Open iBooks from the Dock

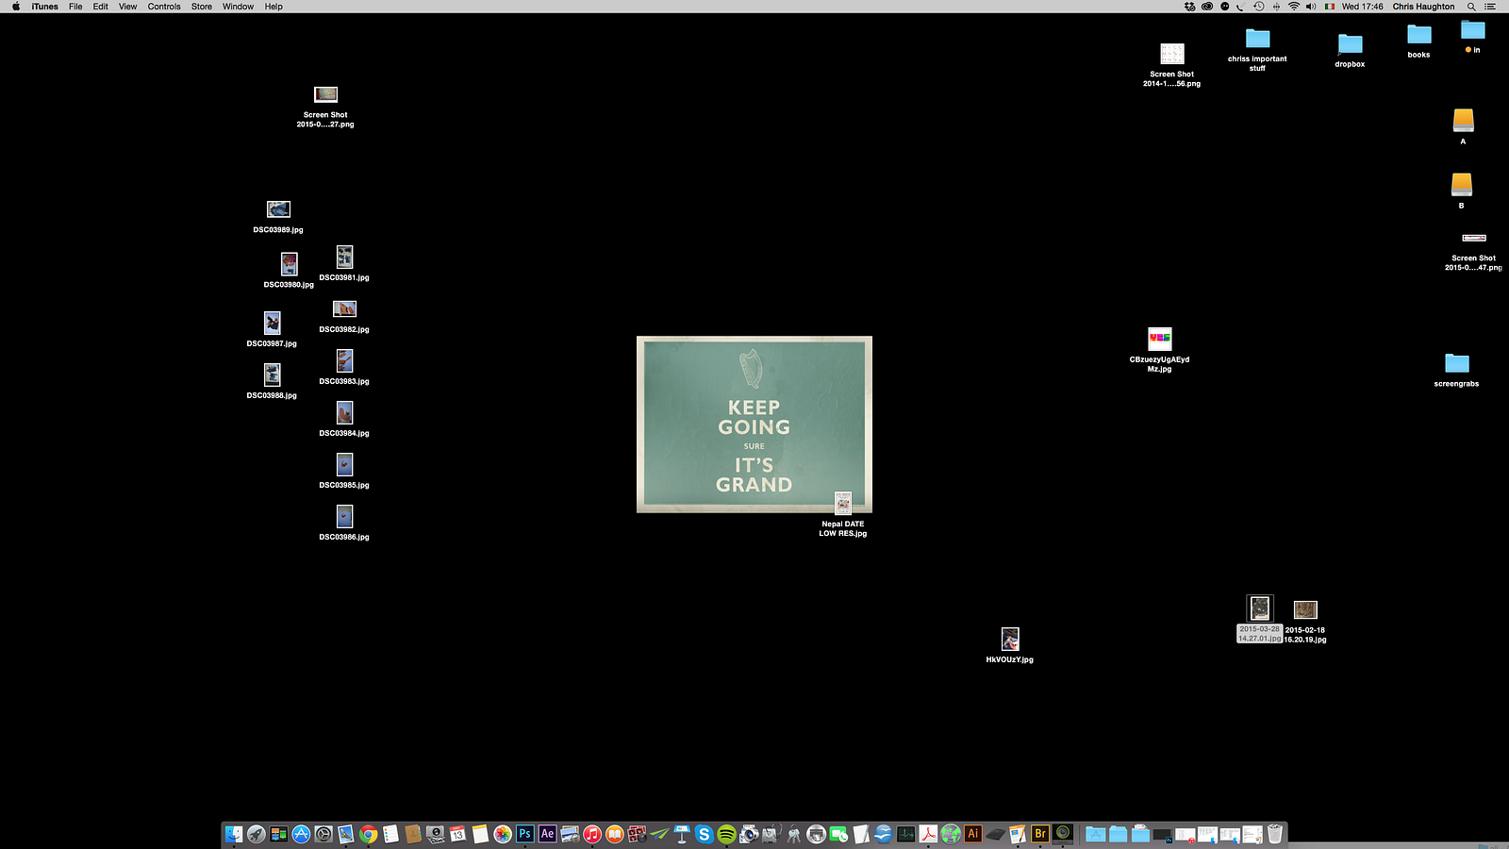pos(615,834)
